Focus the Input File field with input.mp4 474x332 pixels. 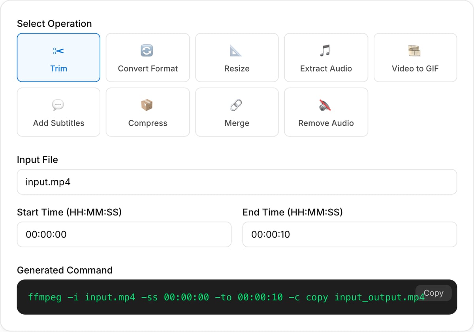(237, 182)
